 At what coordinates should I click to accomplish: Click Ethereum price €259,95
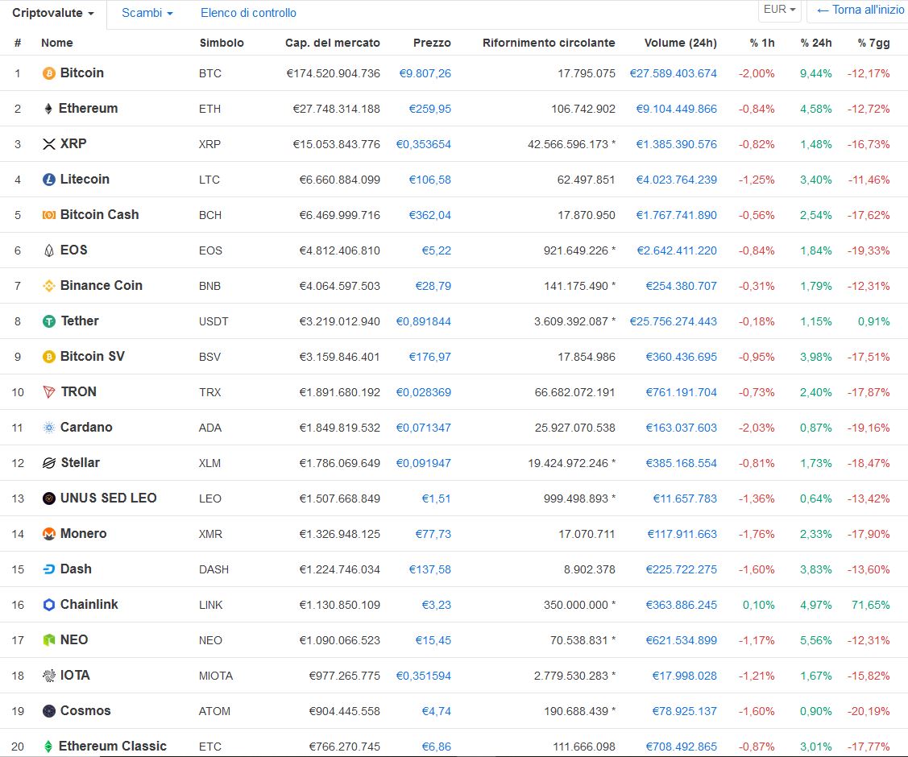429,109
